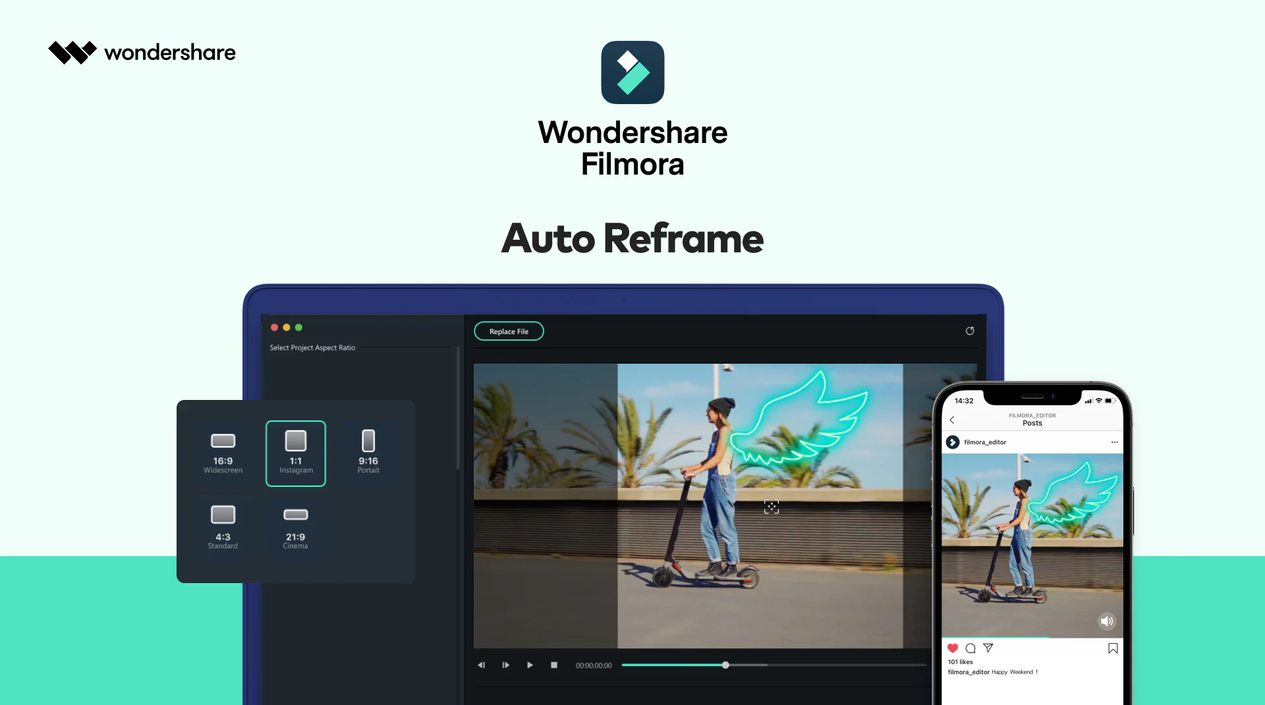Screen dimensions: 1265x705
Task: Click the green maximize window dot
Action: [298, 327]
